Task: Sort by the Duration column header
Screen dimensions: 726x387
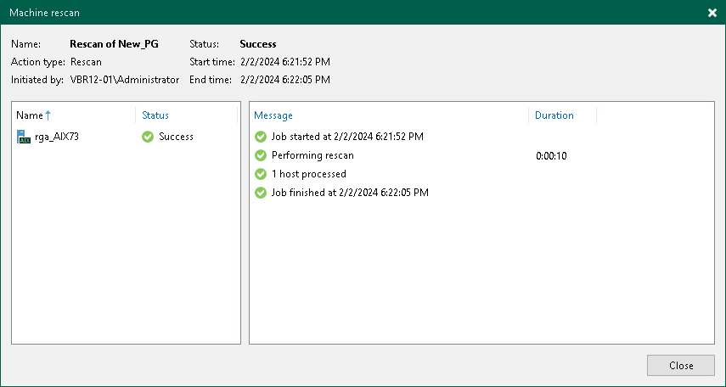Action: point(554,115)
